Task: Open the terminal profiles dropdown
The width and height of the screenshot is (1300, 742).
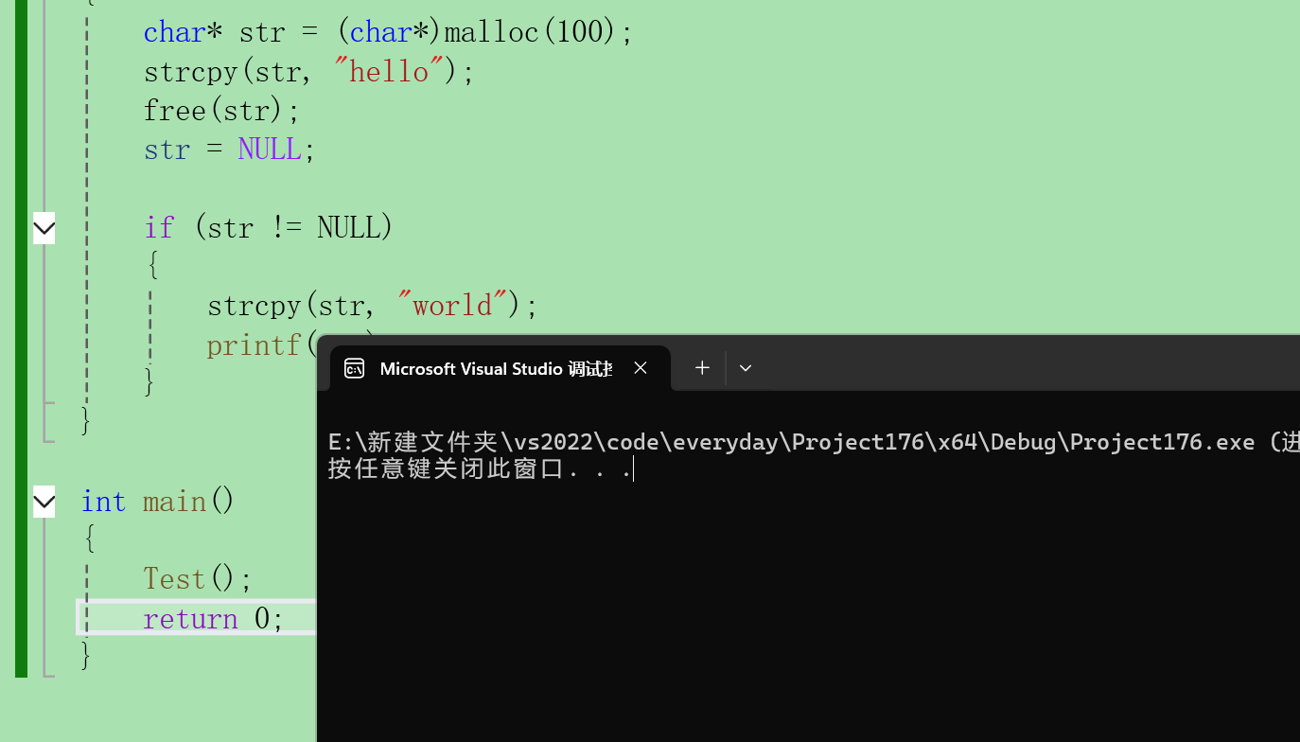Action: [x=746, y=368]
